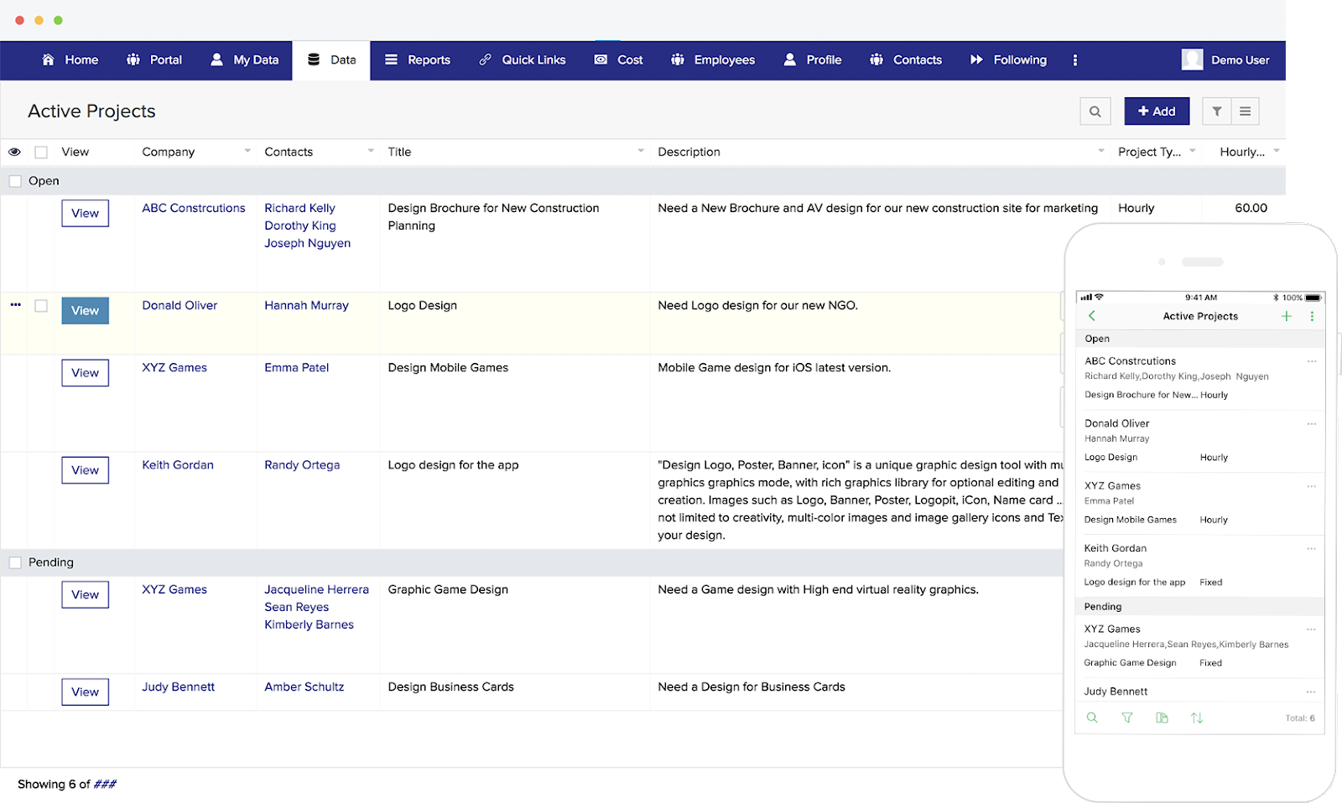Tap the back arrow in mobile view

point(1092,316)
